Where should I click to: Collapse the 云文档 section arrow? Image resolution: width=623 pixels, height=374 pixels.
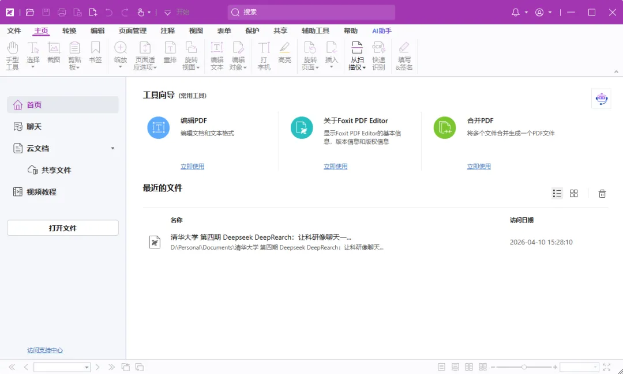[x=112, y=149]
